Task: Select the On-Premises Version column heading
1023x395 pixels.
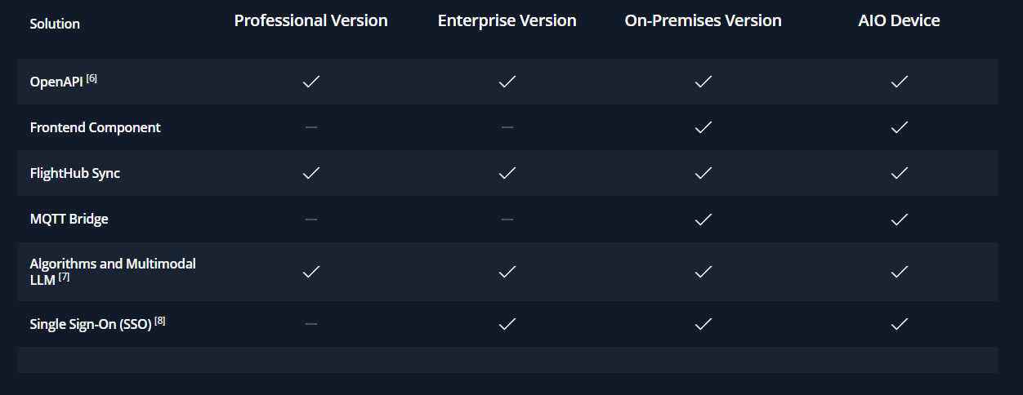Action: point(703,21)
